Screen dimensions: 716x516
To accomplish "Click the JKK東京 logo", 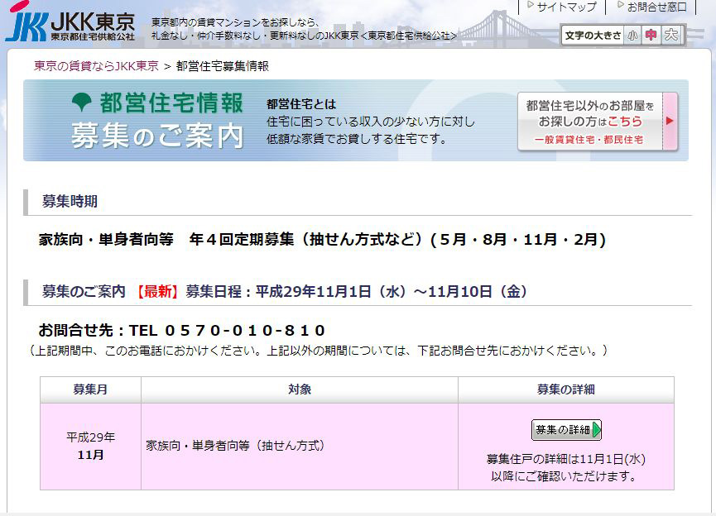I will click(70, 25).
